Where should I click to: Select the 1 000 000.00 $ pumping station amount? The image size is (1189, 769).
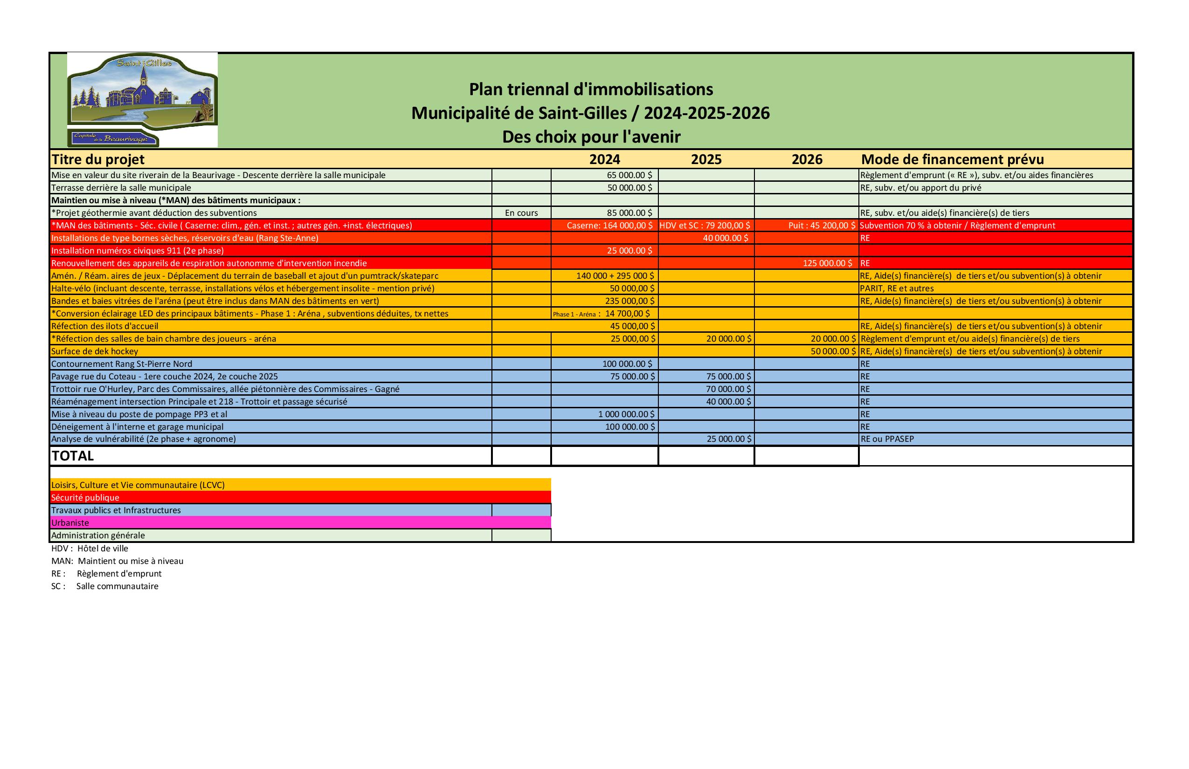tap(626, 414)
